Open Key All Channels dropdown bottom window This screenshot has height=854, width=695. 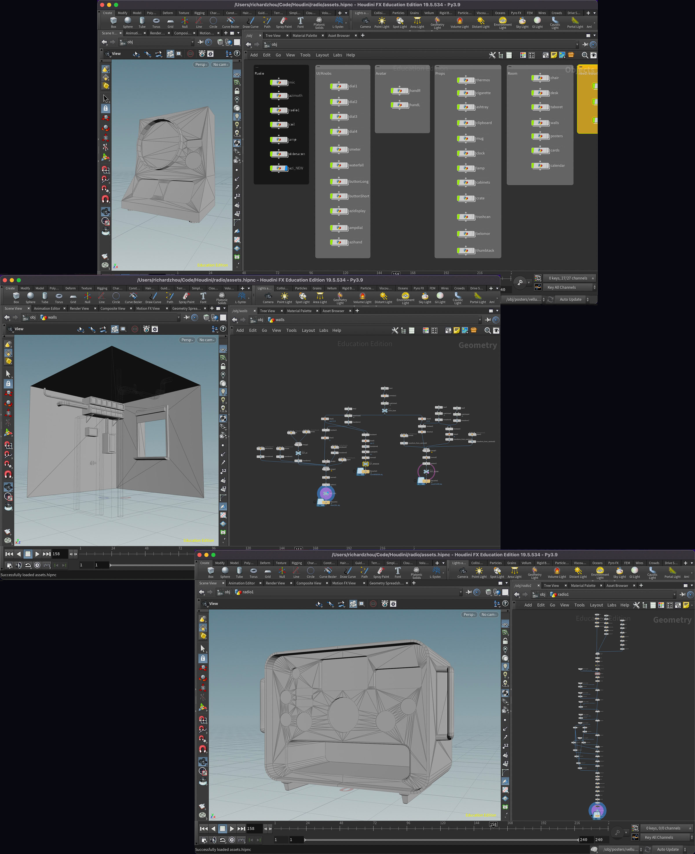(667, 837)
